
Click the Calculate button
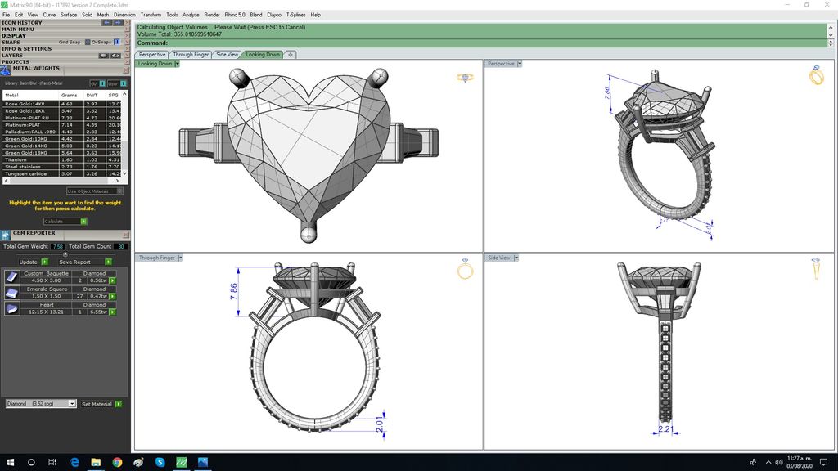[x=65, y=221]
